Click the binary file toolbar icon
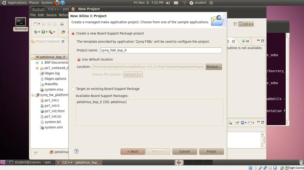This screenshot has height=170, width=304. pos(62,24)
